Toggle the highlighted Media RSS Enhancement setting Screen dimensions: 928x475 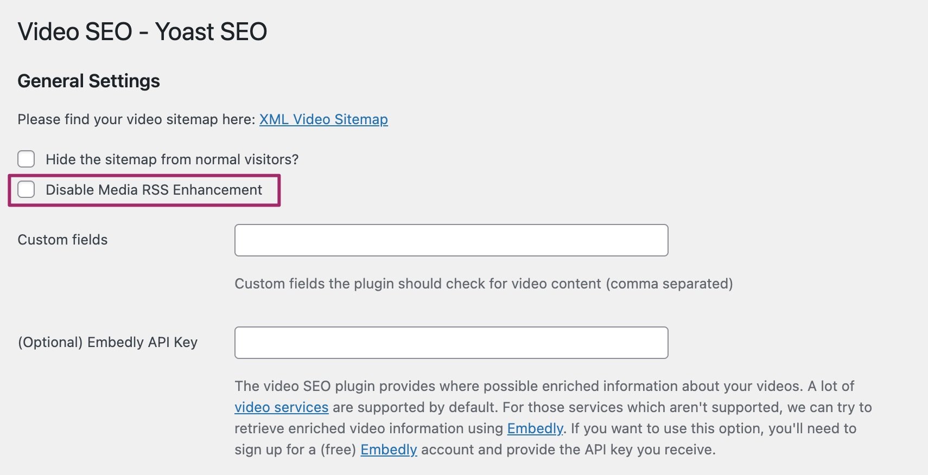point(26,190)
